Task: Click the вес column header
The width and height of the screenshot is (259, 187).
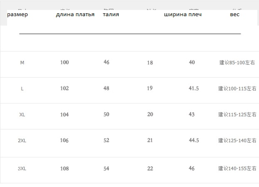Action: point(235,15)
